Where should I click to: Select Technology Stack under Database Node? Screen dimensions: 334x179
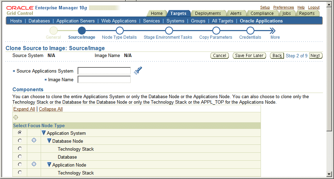(20, 149)
